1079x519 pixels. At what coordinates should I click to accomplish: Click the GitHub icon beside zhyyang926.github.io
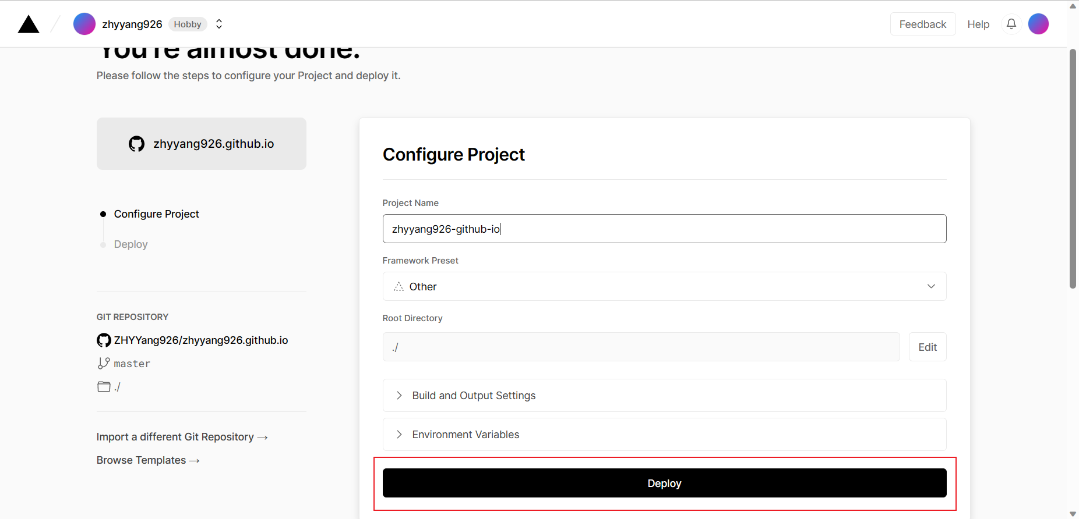point(136,144)
